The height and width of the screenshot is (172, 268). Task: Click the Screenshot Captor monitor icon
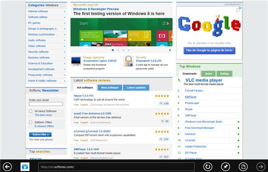coord(76,61)
